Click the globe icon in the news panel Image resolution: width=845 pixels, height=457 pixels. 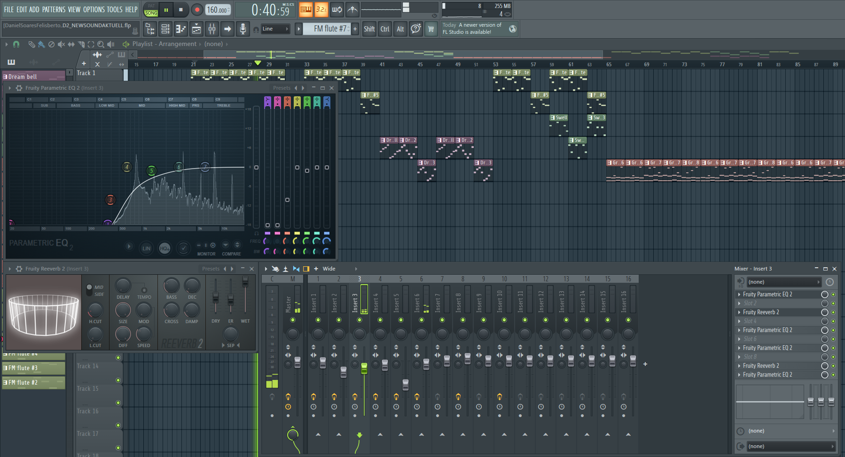pos(513,29)
